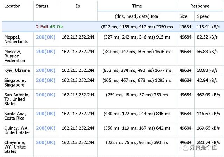Click the Time column header
This screenshot has height=157, width=224.
pyautogui.click(x=137, y=6)
